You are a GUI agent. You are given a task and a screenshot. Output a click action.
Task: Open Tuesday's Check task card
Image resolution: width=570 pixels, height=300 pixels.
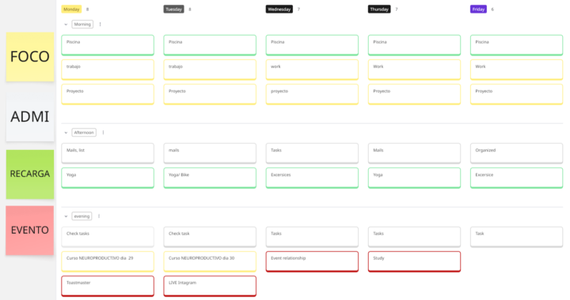click(210, 237)
